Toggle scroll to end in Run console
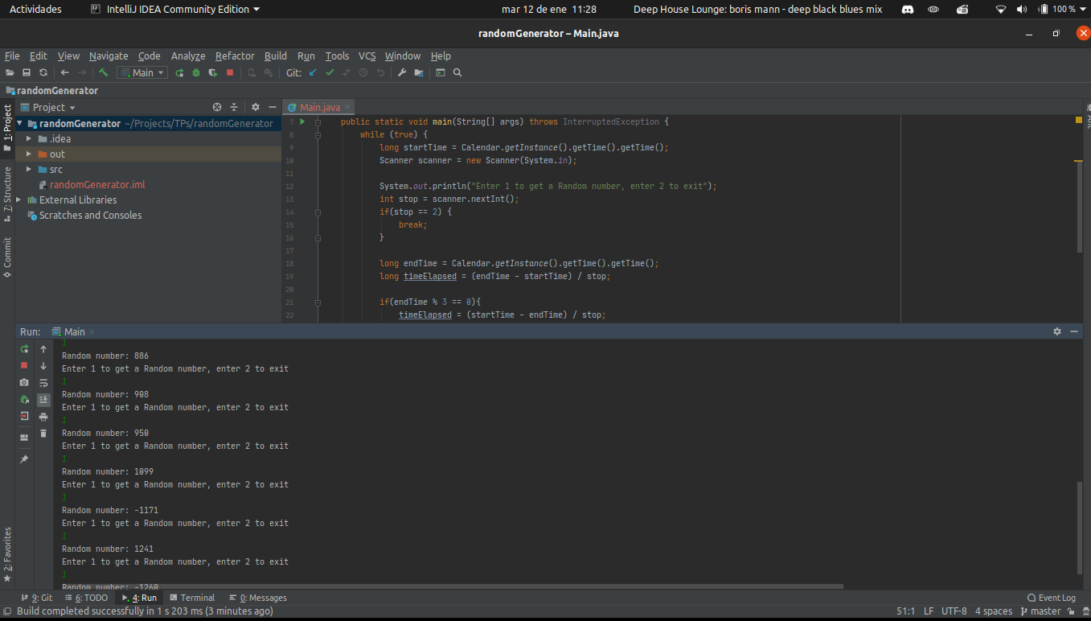 (x=43, y=400)
